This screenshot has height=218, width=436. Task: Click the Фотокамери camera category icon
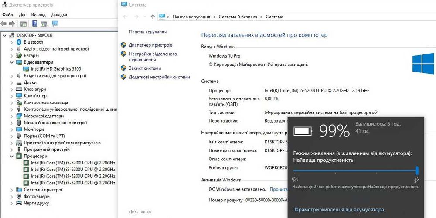pos(19,196)
